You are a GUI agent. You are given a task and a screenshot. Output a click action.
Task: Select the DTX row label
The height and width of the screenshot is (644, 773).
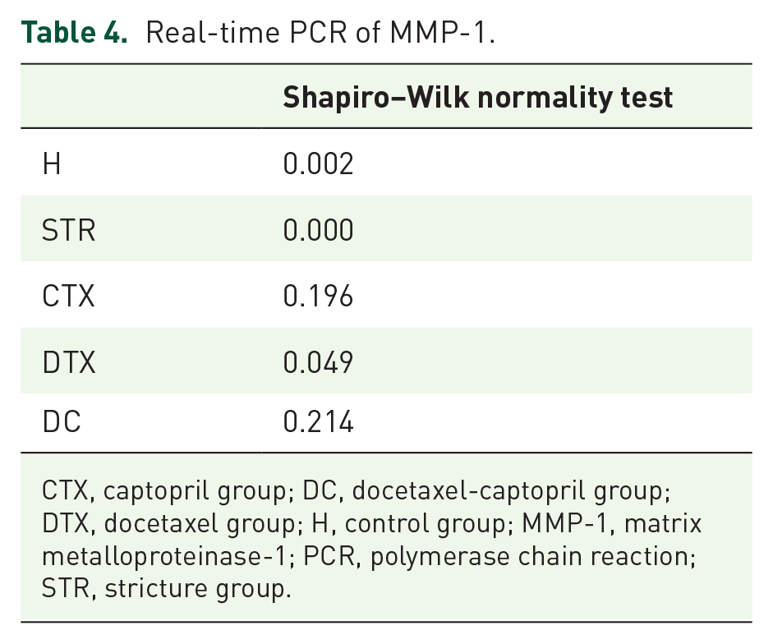[x=69, y=361]
